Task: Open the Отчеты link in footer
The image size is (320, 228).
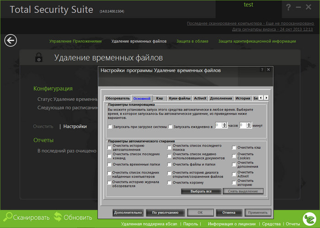Action: [x=293, y=224]
